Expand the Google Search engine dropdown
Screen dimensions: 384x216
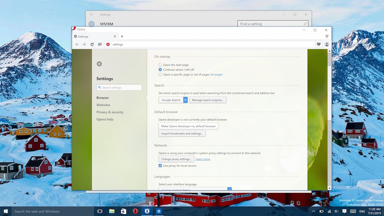point(185,100)
